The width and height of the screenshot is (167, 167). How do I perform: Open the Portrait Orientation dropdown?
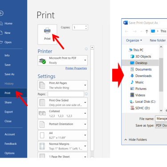point(62,124)
